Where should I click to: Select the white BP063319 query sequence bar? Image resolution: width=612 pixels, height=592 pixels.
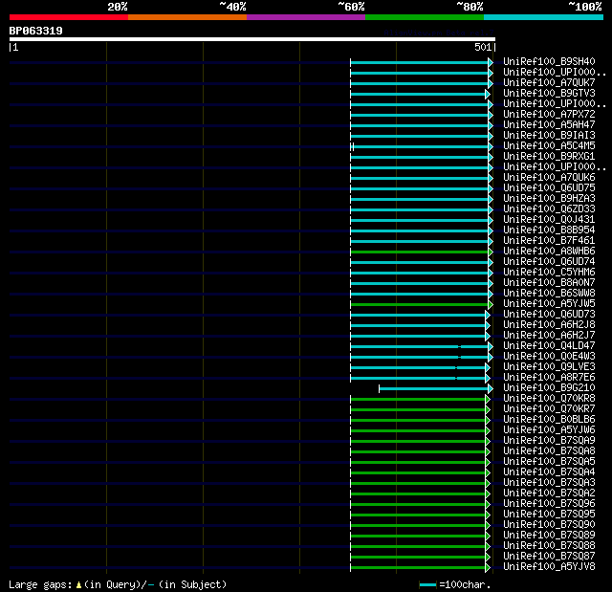(x=252, y=39)
